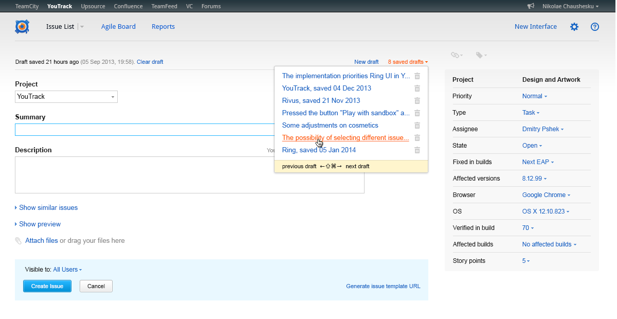
Task: Open the Visible to All Users dropdown
Action: tap(67, 270)
